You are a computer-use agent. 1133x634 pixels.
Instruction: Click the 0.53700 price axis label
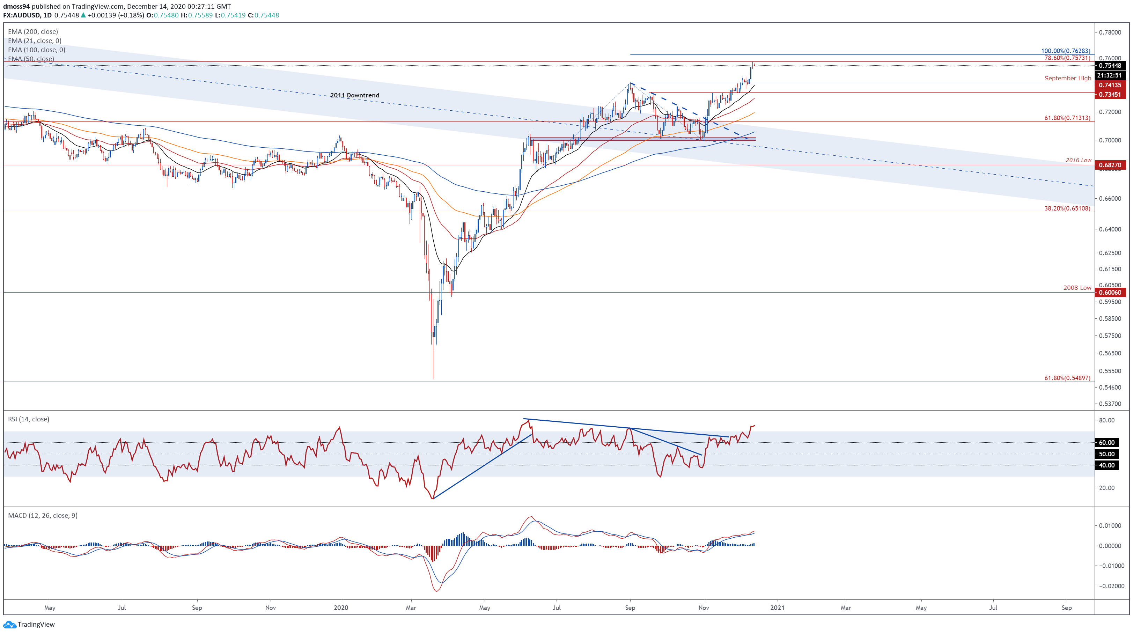coord(1110,404)
